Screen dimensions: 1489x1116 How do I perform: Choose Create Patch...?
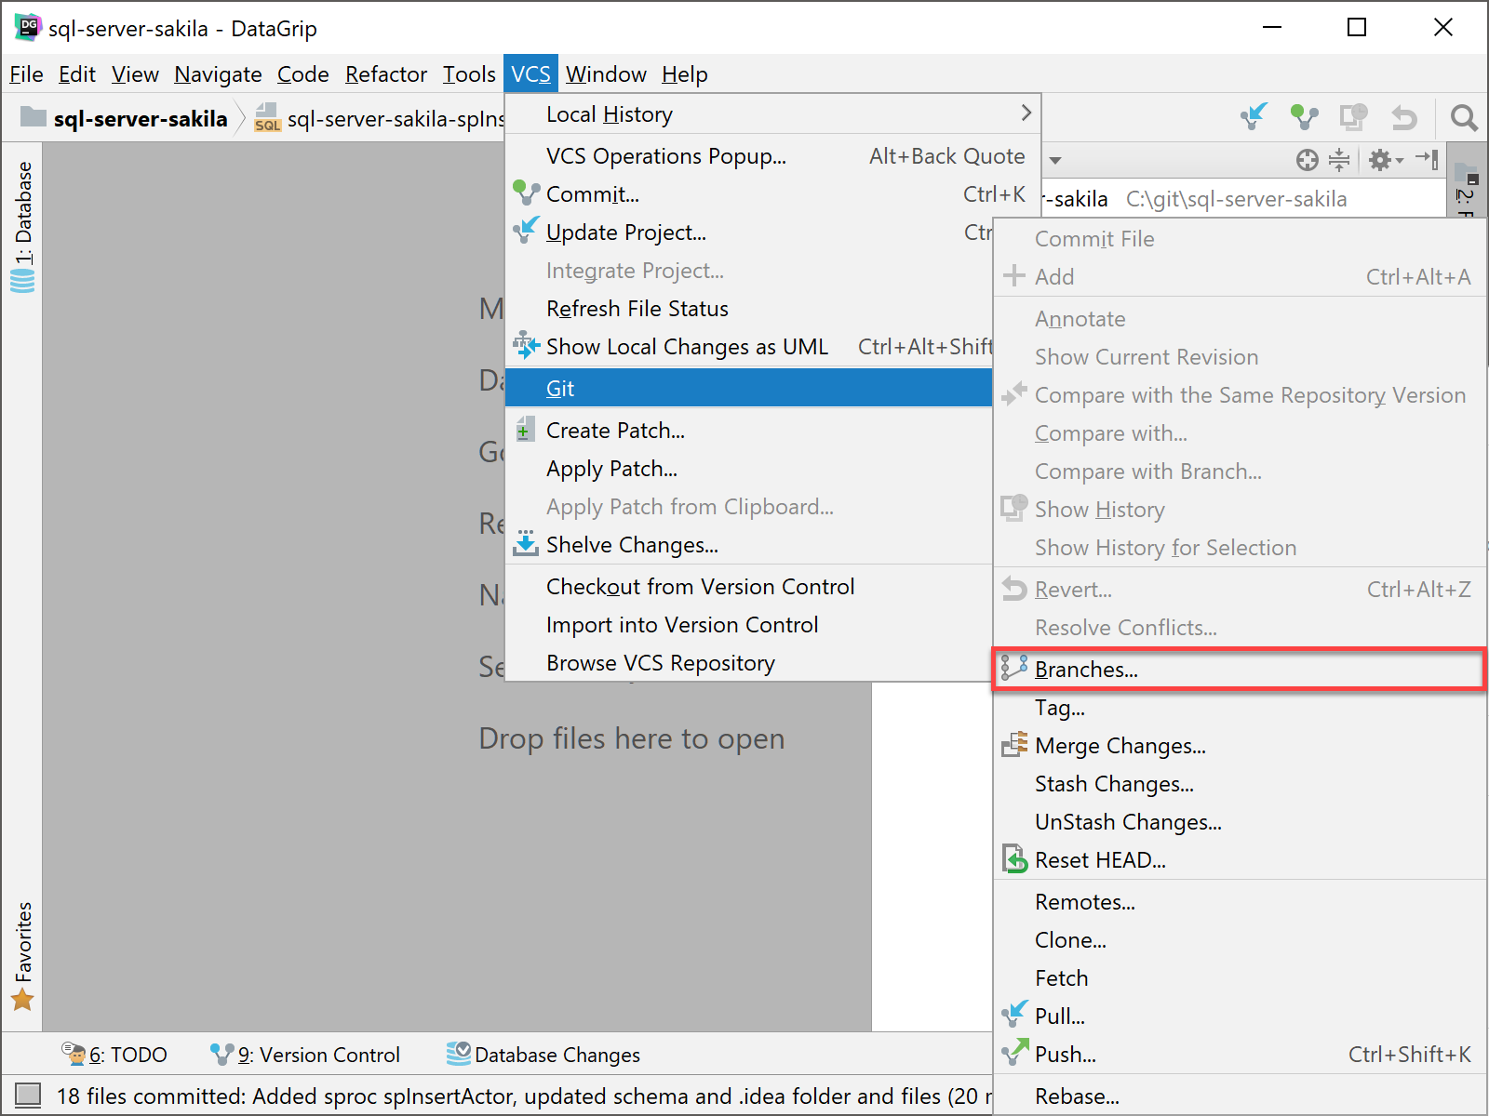coord(749,431)
